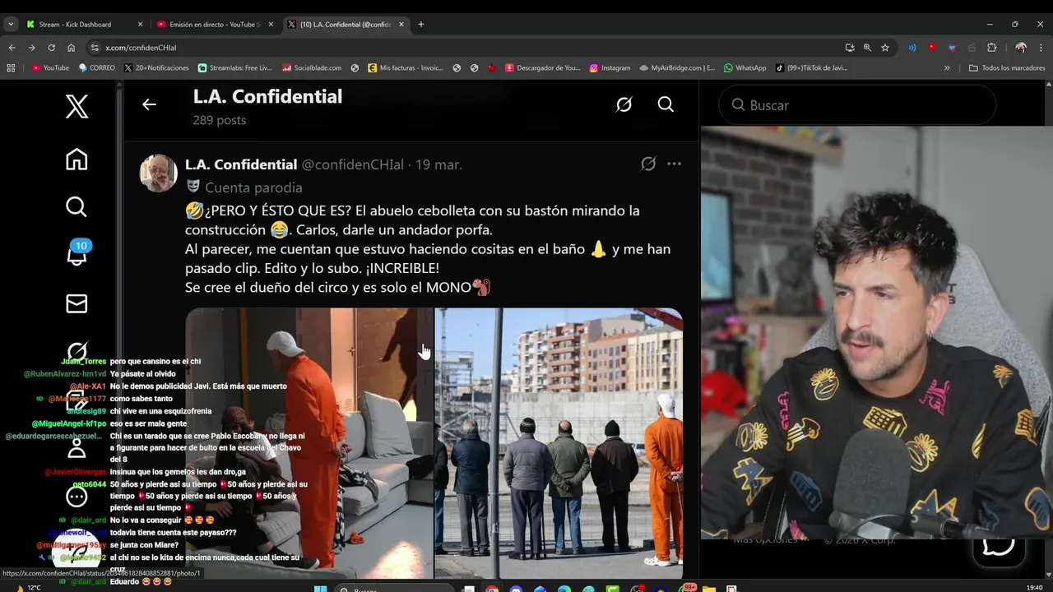Viewport: 1053px width, 592px height.
Task: Open Mis facturas bookmark
Action: 406,68
